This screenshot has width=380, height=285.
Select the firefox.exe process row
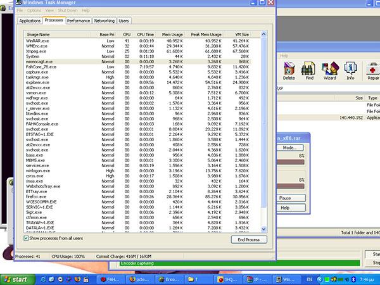click(x=138, y=197)
